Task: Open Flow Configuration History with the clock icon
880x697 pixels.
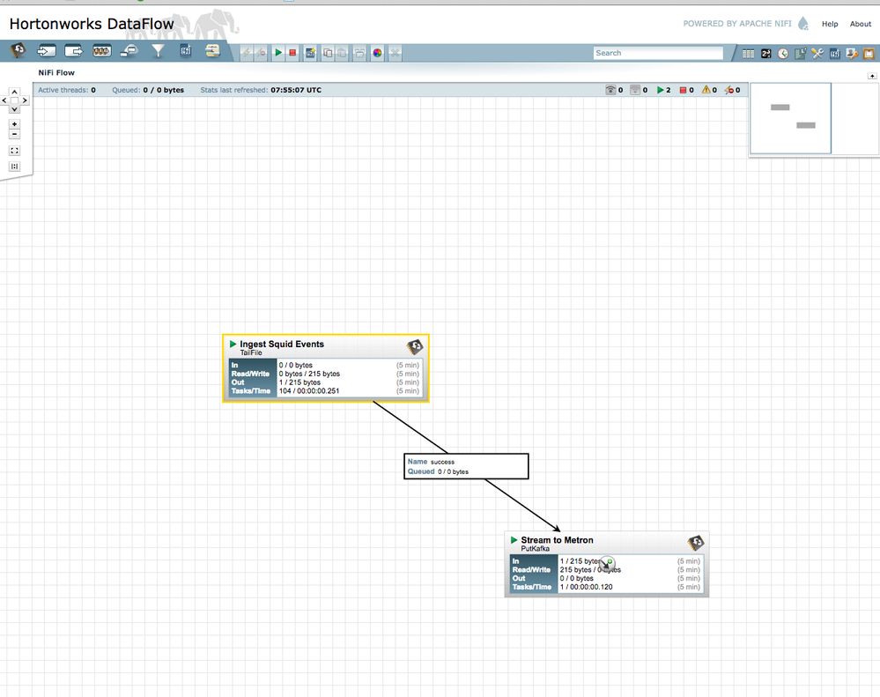Action: pos(782,54)
